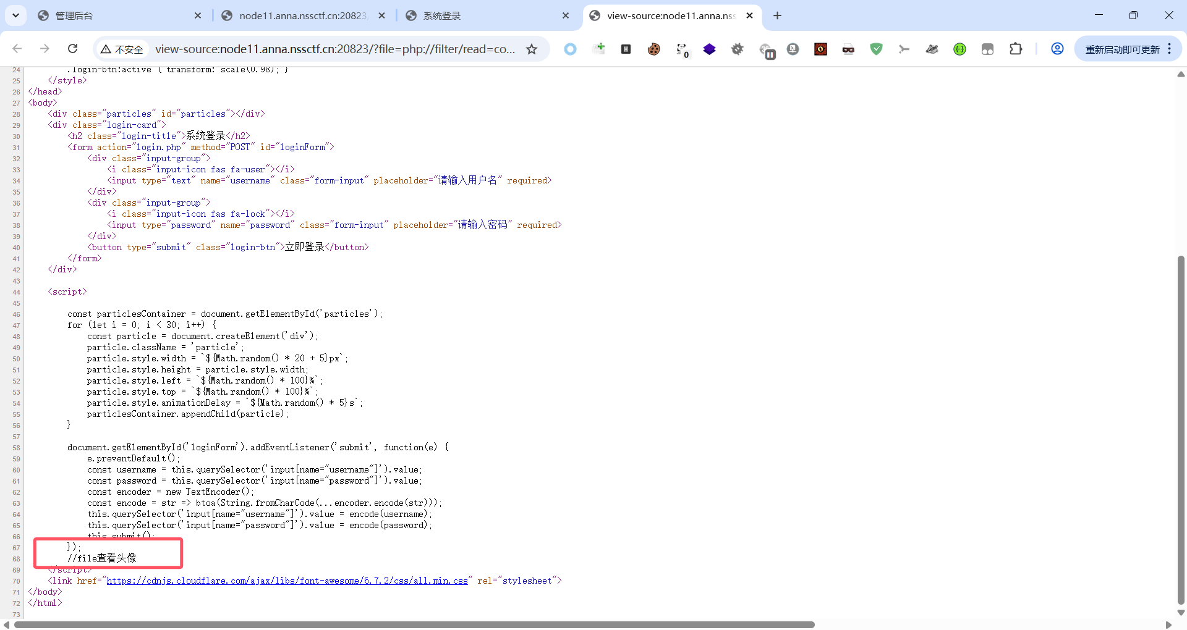Click the horizontal scrollbar thumb
The image size is (1187, 630).
(414, 624)
